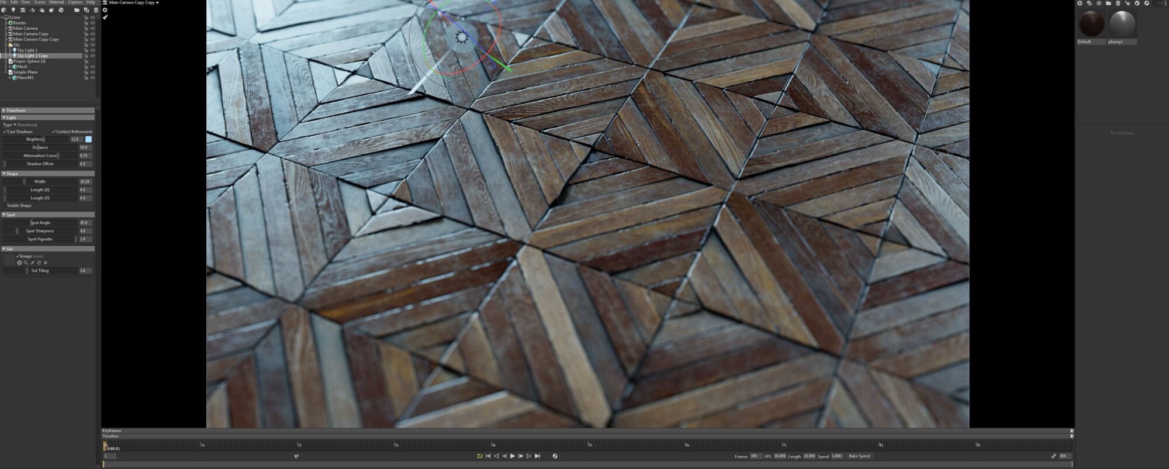1169x469 pixels.
Task: Hide Sky Light 1 using its eye icon
Action: (92, 50)
